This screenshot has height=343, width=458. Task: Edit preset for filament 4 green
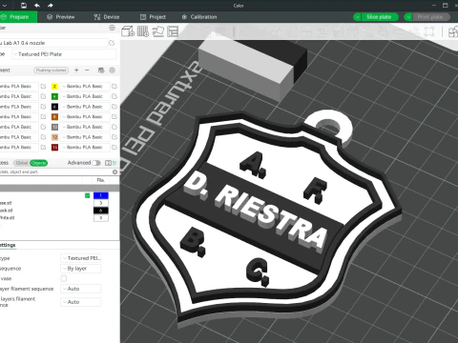pyautogui.click(x=114, y=96)
